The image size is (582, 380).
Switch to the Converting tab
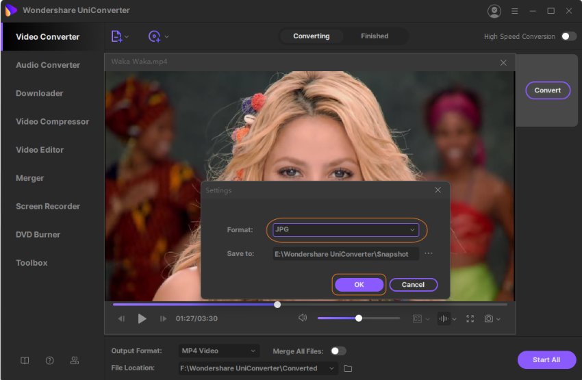[311, 36]
